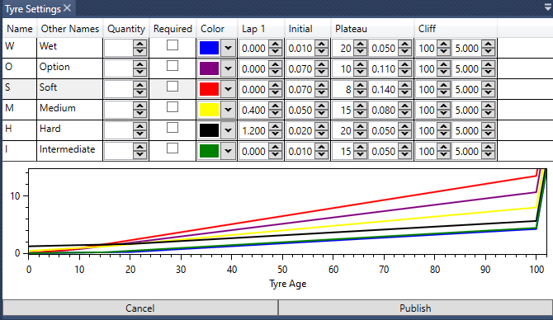The image size is (553, 320).
Task: Tick the Required checkbox for Wet tyre
Action: pos(173,45)
